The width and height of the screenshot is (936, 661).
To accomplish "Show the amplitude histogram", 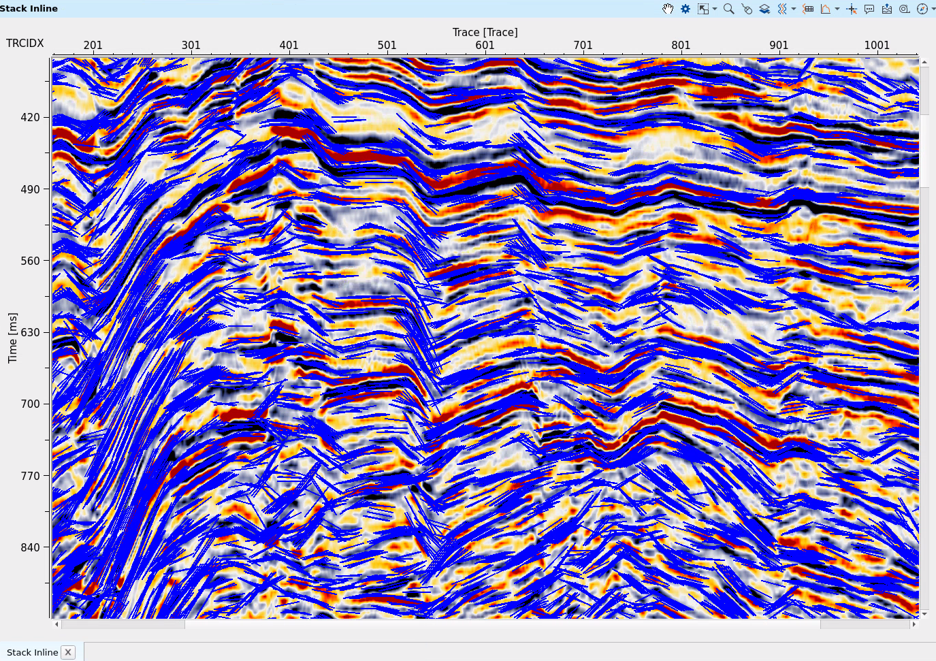I will point(824,9).
